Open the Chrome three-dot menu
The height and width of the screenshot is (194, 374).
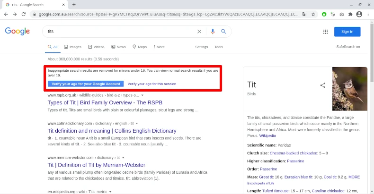pos(368,14)
